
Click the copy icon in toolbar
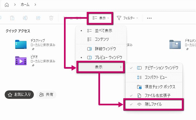pos(12,18)
